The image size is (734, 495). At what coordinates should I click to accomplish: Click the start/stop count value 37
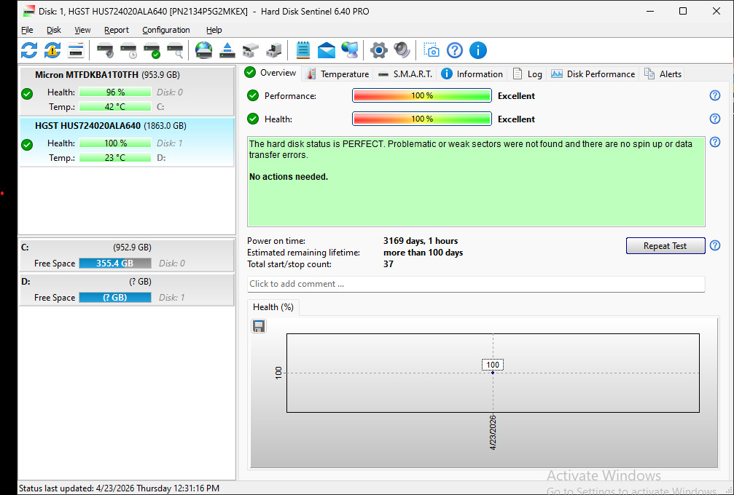(388, 264)
